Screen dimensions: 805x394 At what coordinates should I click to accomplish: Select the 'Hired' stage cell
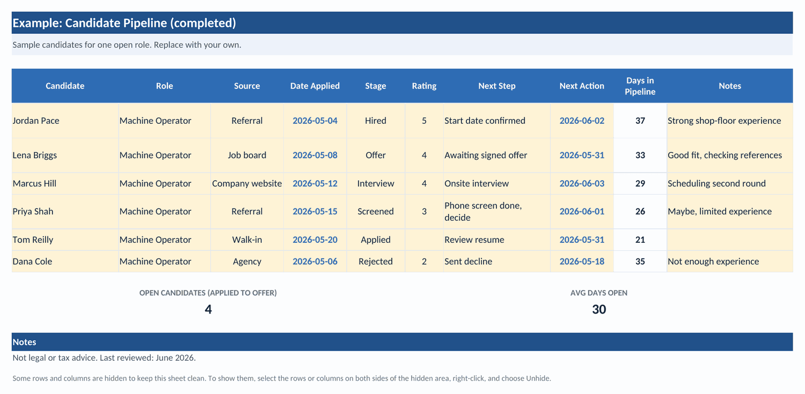coord(376,121)
